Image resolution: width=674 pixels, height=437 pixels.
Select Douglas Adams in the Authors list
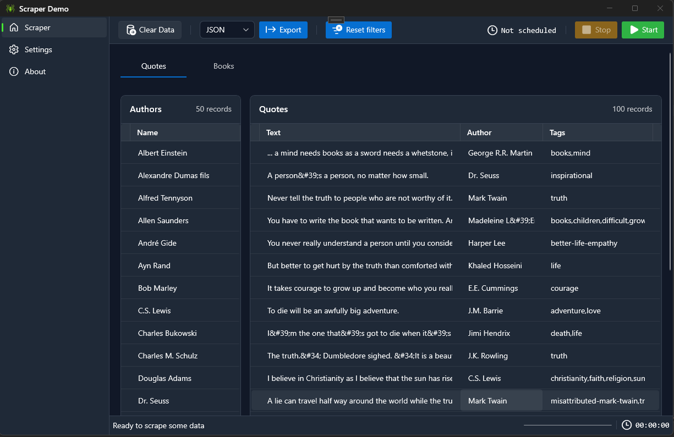click(180, 378)
